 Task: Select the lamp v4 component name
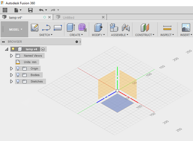click(x=31, y=49)
